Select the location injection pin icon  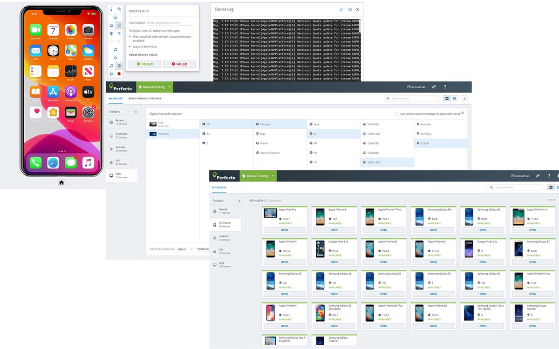[111, 33]
